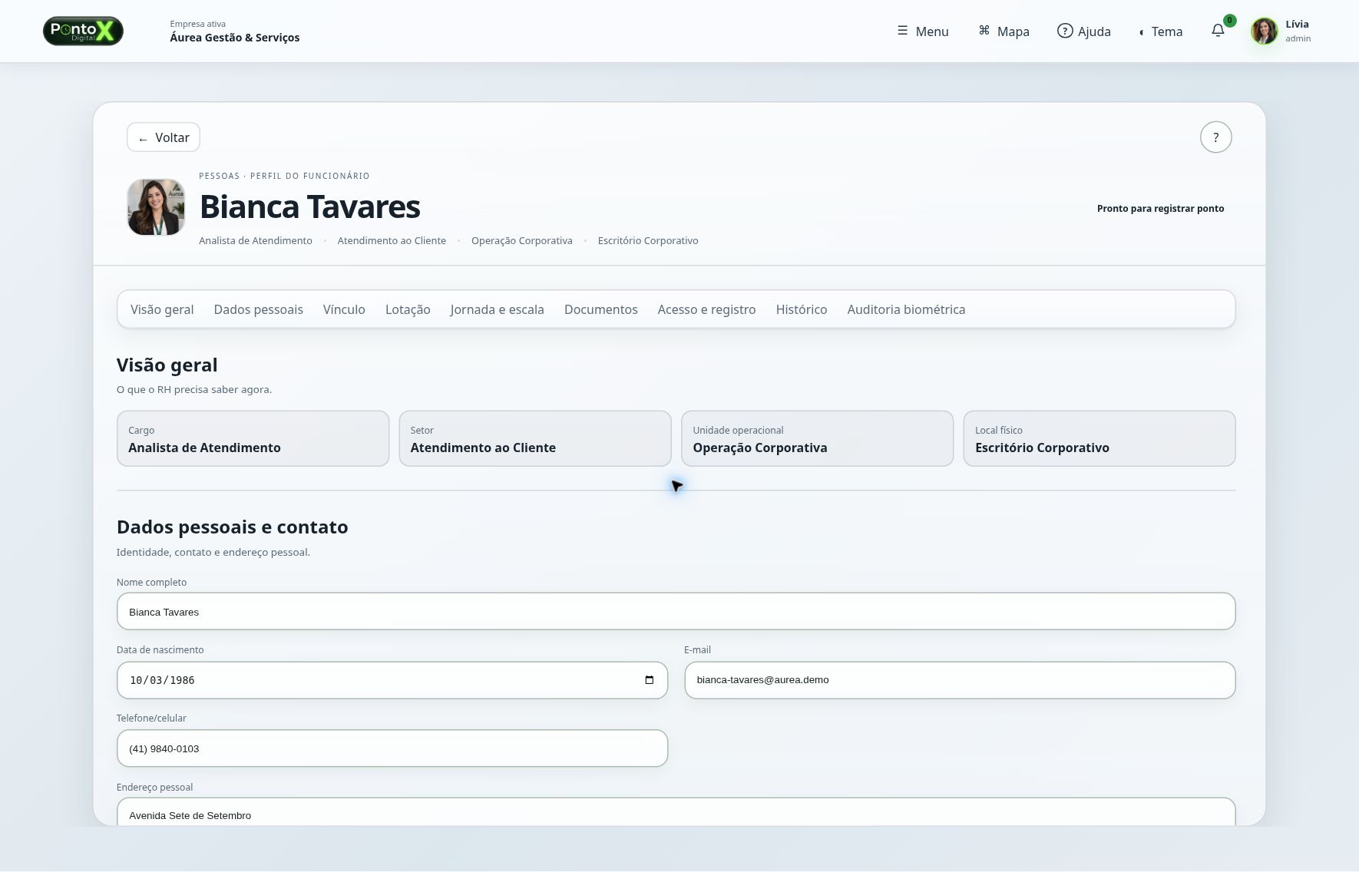Open Ajuda in the top bar
This screenshot has width=1359, height=872.
click(1084, 31)
